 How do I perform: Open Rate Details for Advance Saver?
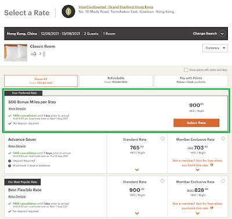(17, 146)
